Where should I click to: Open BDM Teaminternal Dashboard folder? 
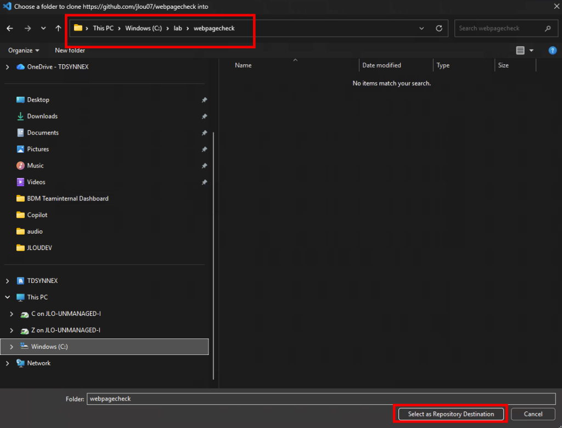tap(68, 198)
